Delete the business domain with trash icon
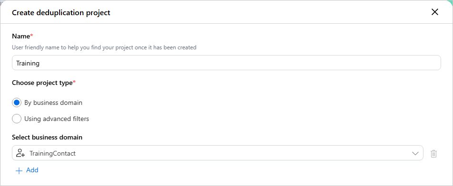 [433, 153]
